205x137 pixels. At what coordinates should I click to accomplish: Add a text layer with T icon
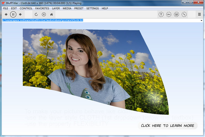point(161,14)
